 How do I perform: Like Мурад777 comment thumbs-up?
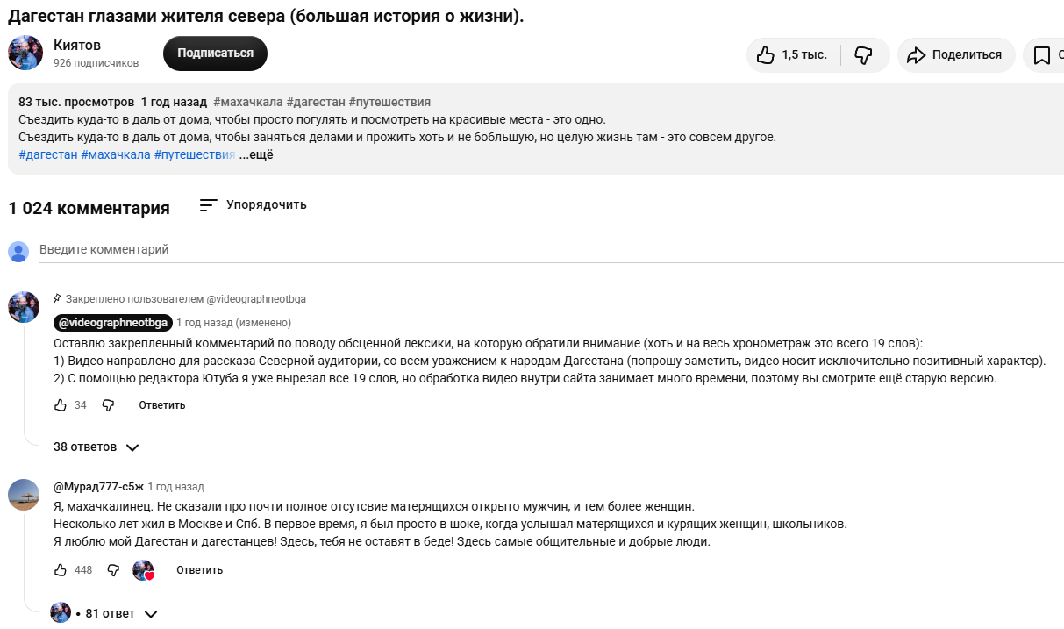(61, 570)
